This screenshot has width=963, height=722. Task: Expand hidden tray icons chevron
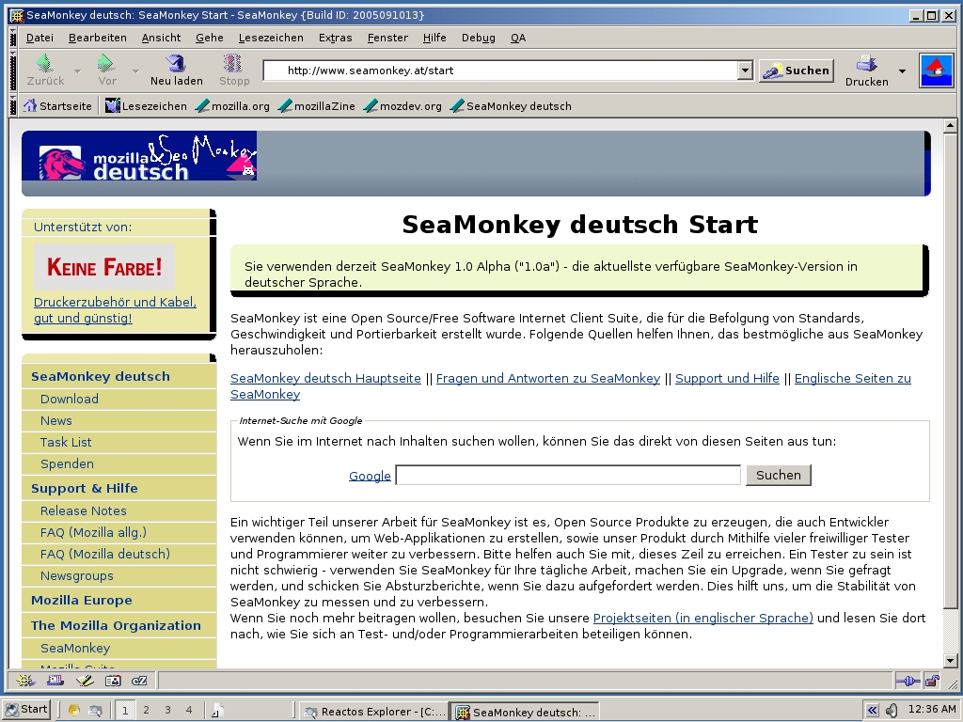[872, 711]
